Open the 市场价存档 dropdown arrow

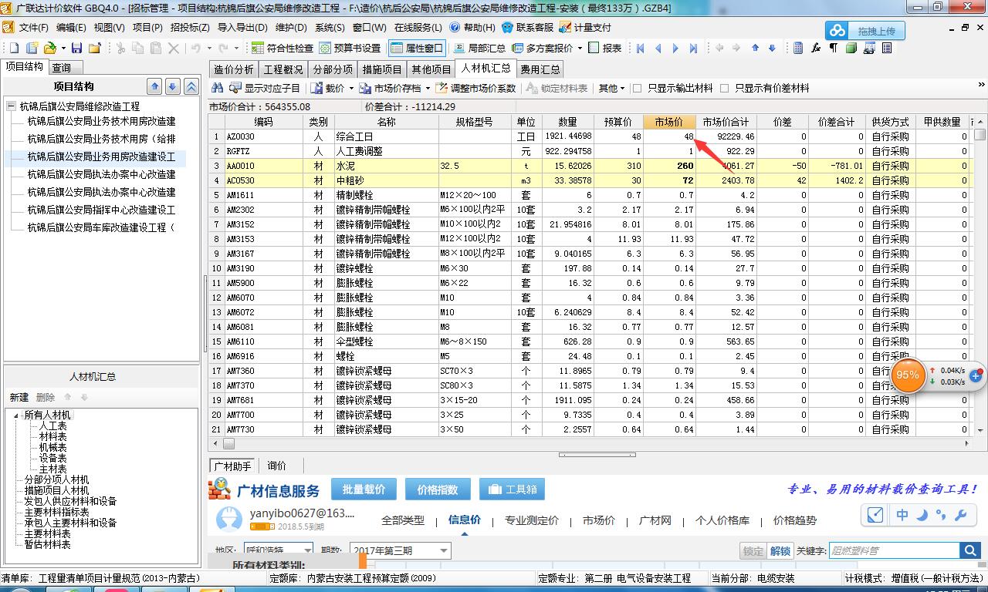tap(428, 88)
